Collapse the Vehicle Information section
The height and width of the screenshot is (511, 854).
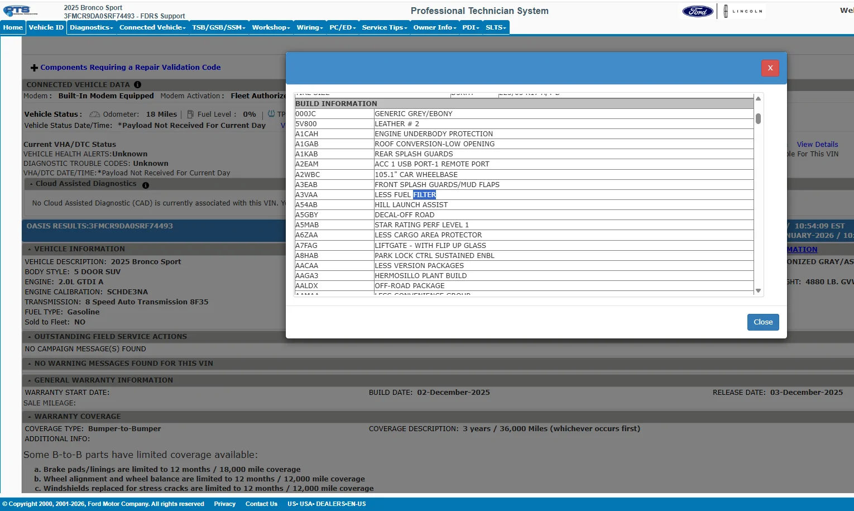pyautogui.click(x=79, y=249)
